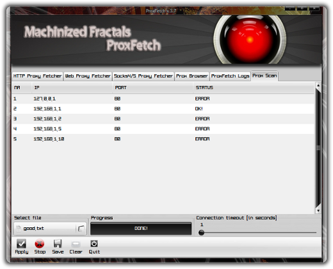Select the Socks4/5 Proxy Fetcher tab
This screenshot has height=269, width=333.
(x=143, y=76)
